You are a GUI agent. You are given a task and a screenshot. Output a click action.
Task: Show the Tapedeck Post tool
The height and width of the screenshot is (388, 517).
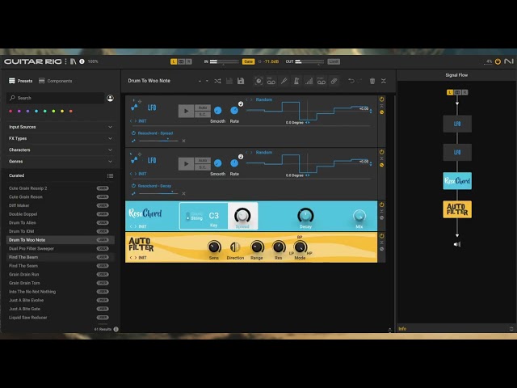tap(322, 81)
